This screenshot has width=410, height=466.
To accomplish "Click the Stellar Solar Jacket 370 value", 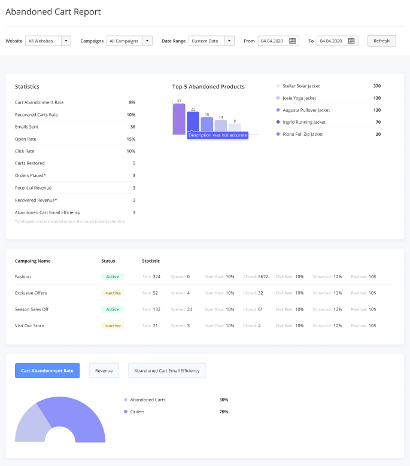I will coord(377,86).
